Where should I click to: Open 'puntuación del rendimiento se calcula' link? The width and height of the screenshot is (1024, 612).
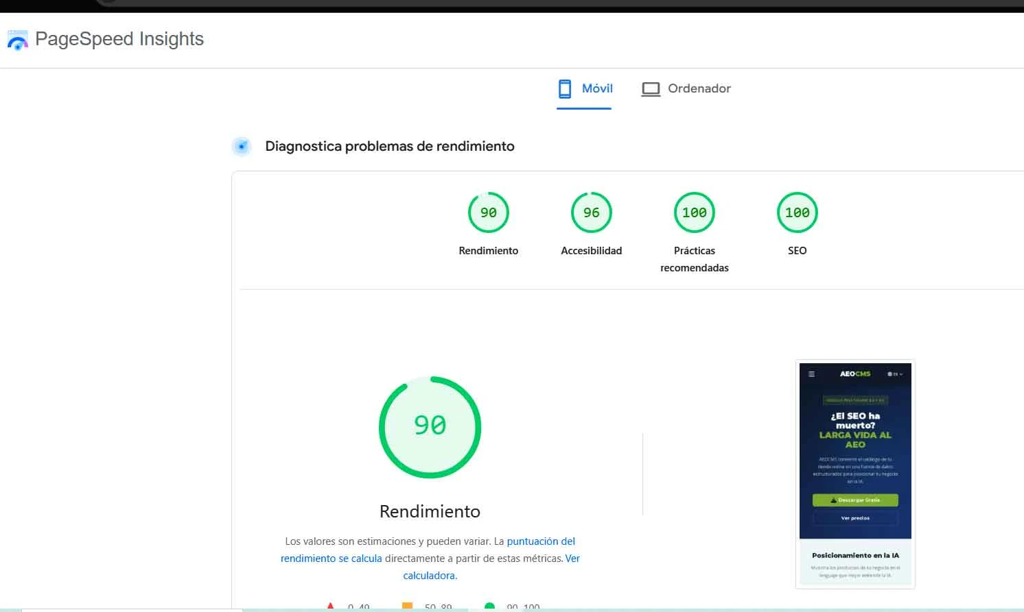pyautogui.click(x=428, y=550)
